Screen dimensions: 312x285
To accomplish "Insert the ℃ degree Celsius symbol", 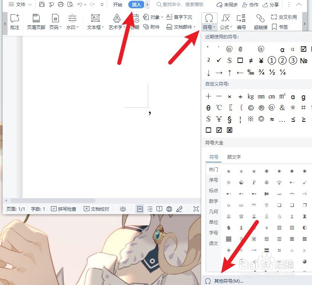I will tap(219, 107).
